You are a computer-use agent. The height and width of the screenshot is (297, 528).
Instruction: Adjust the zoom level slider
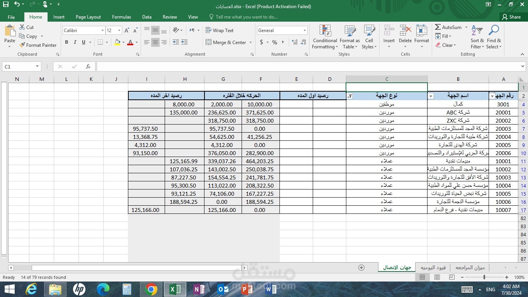pos(484,277)
